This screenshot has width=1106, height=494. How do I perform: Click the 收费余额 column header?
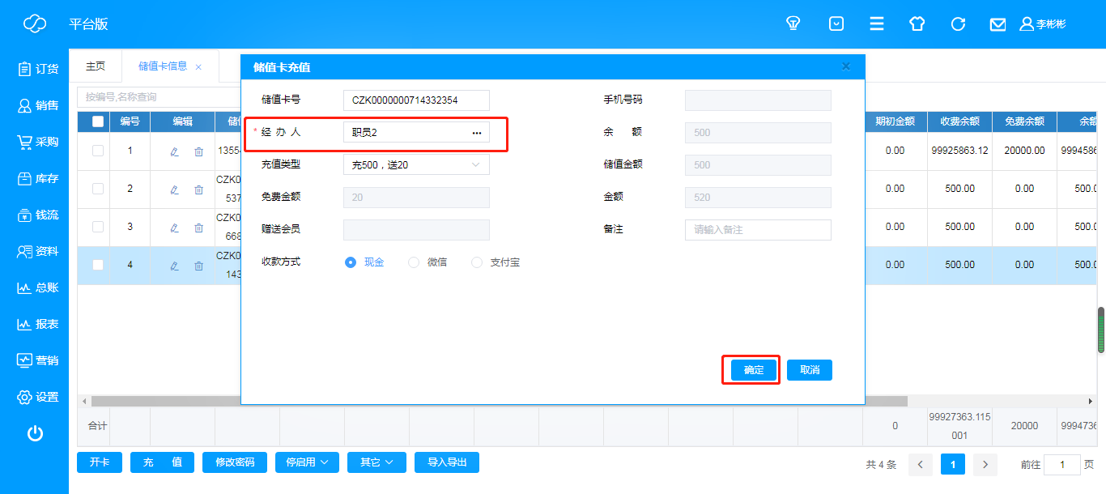[959, 121]
